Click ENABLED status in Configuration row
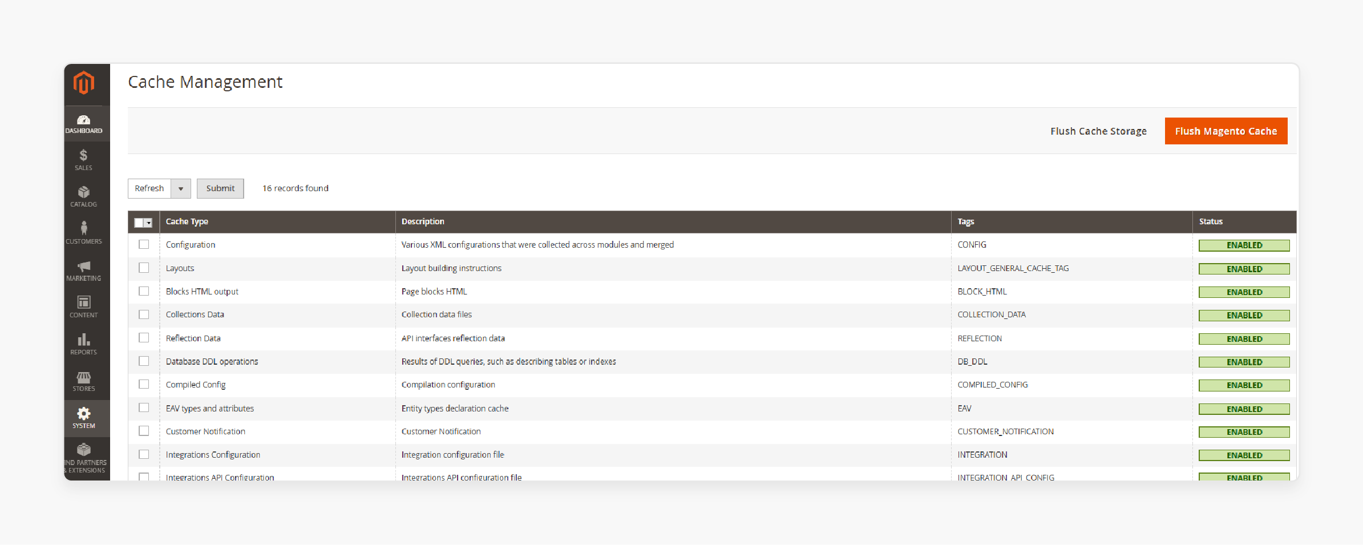This screenshot has height=545, width=1363. pyautogui.click(x=1244, y=245)
